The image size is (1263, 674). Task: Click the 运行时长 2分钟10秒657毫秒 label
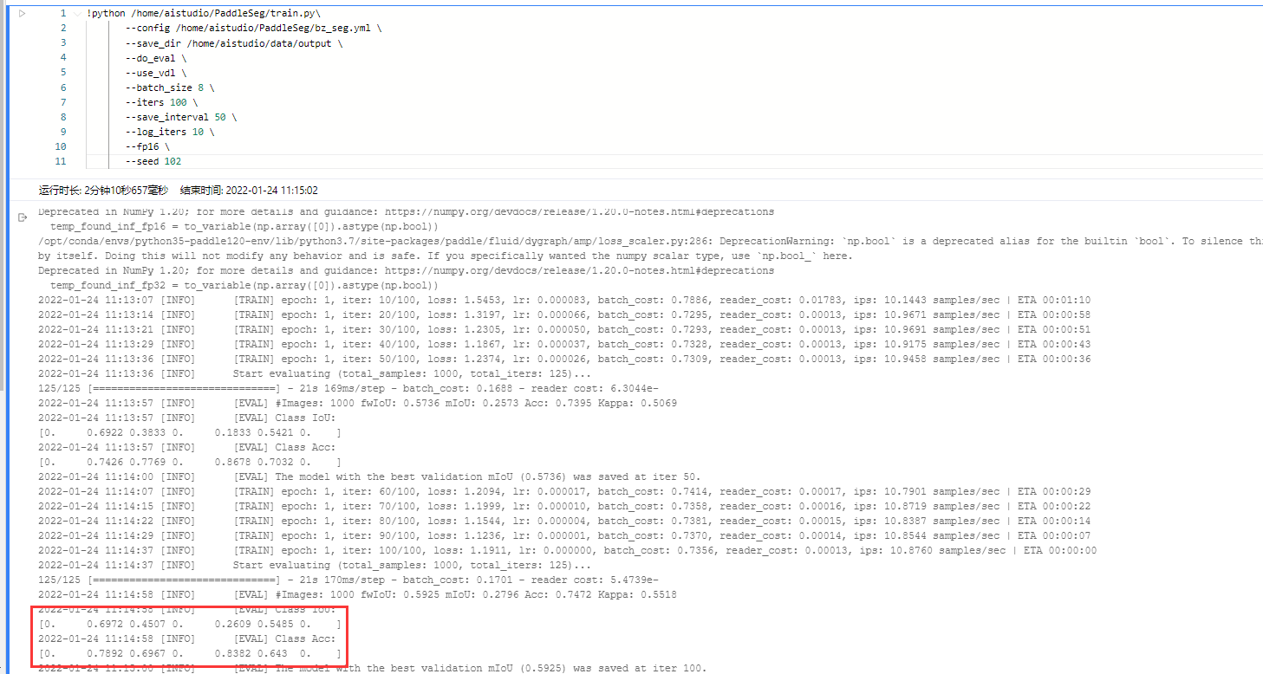click(x=103, y=190)
